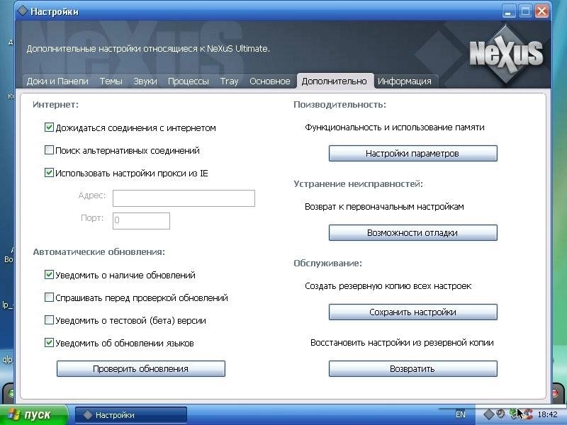Open the "Информация" tab
Image resolution: width=567 pixels, height=425 pixels.
point(405,81)
